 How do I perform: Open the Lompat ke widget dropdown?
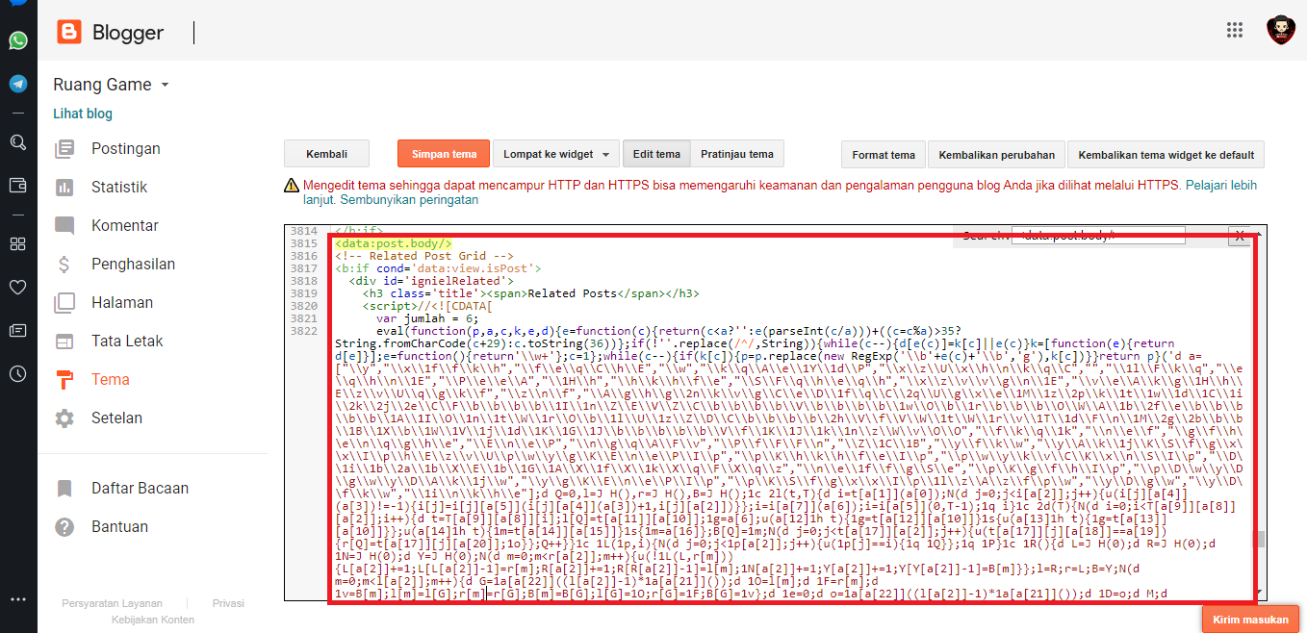(x=555, y=154)
